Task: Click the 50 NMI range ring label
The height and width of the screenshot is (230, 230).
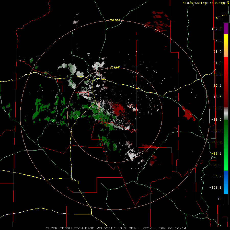Action: pyautogui.click(x=115, y=67)
